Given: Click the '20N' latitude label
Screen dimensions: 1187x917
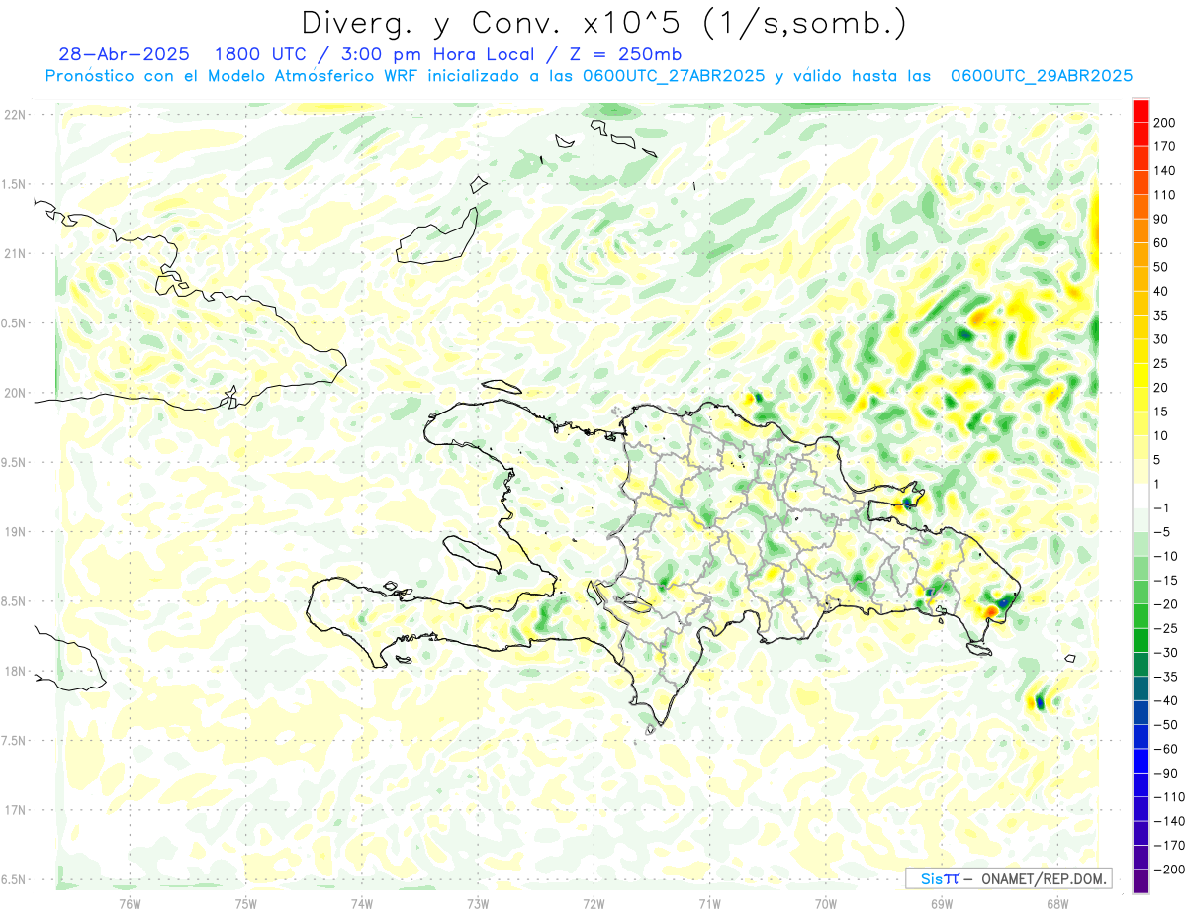Looking at the screenshot, I should tap(15, 393).
